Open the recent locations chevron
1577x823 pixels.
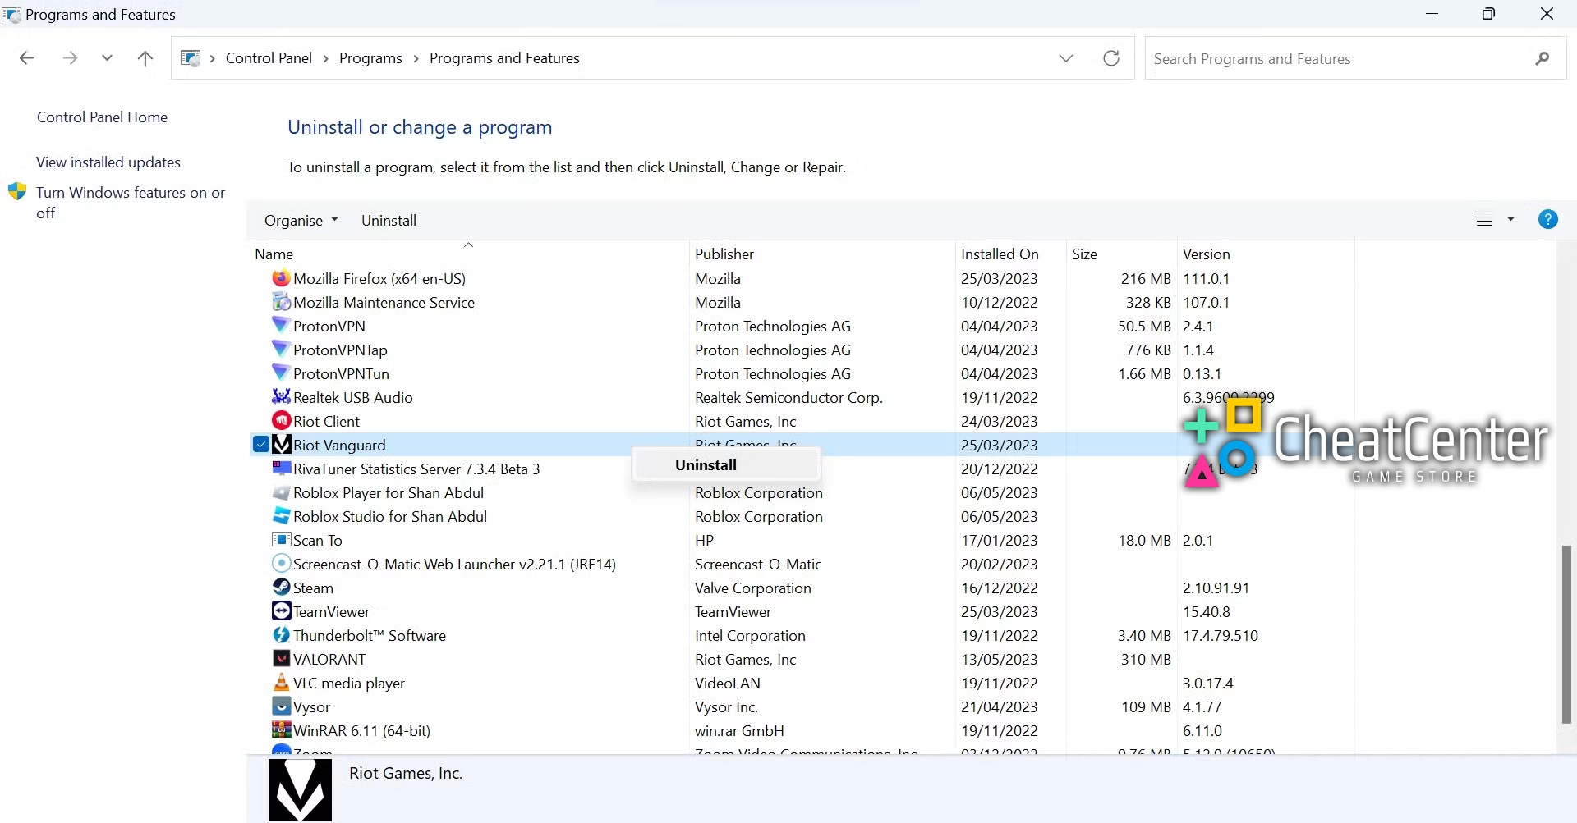107,58
